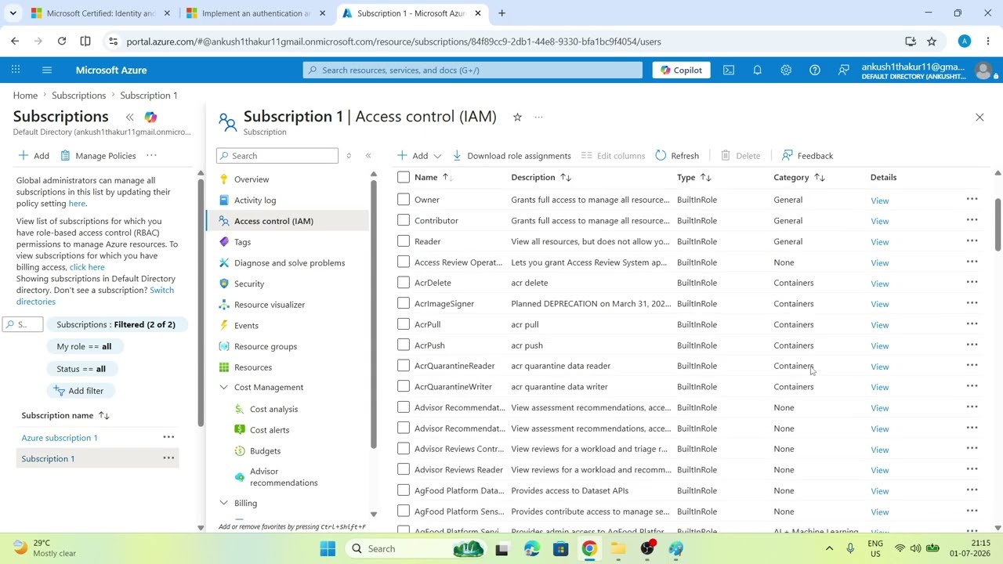Open the Cloud Shell terminal icon
Image resolution: width=1003 pixels, height=564 pixels.
point(729,70)
